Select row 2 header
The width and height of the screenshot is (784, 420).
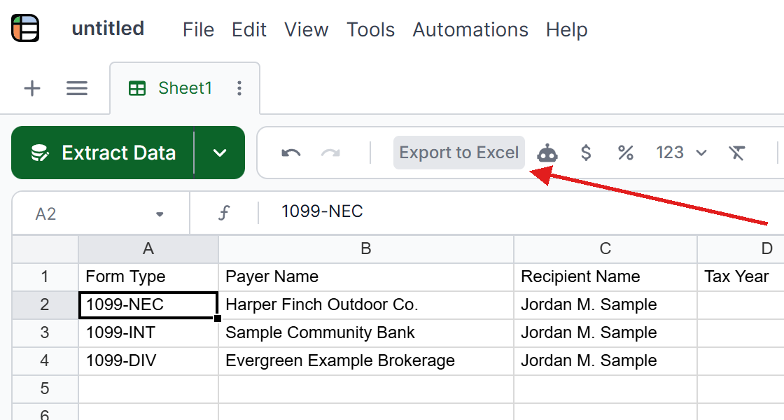[x=45, y=304]
